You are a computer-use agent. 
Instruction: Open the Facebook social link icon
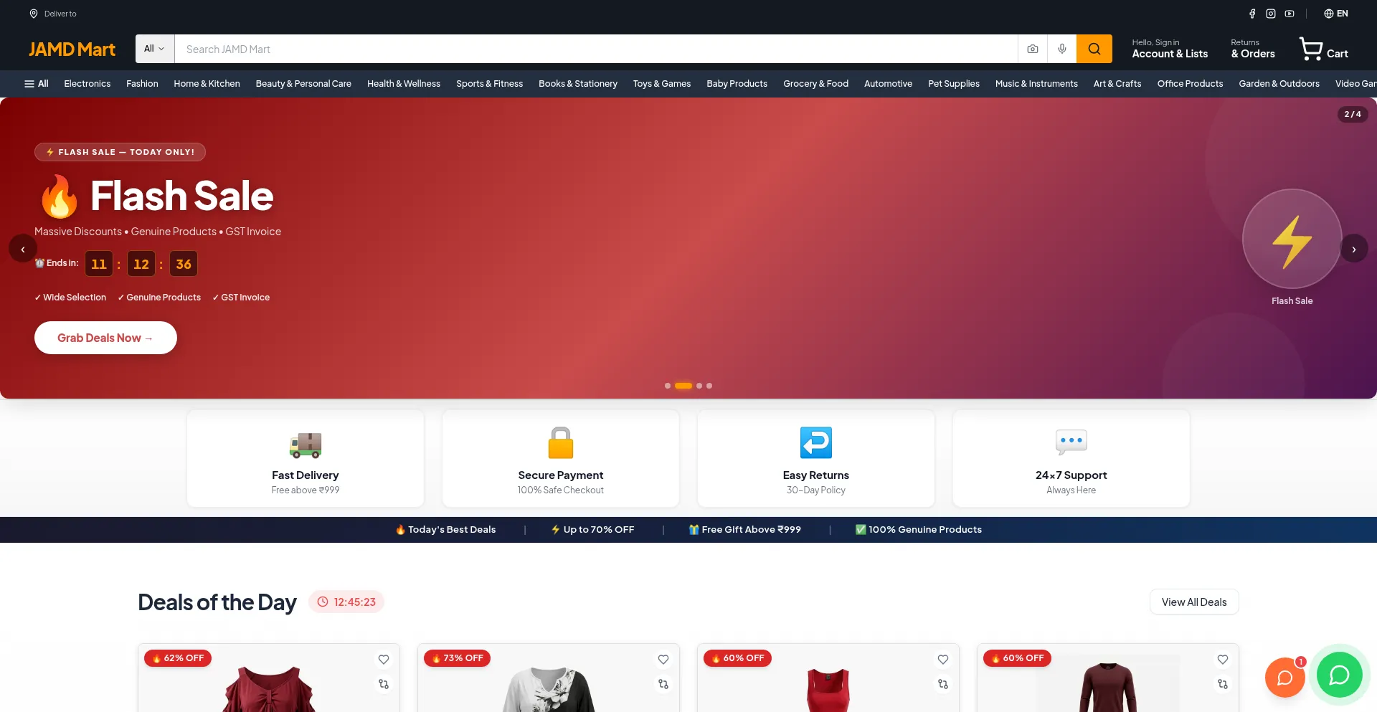click(x=1252, y=14)
